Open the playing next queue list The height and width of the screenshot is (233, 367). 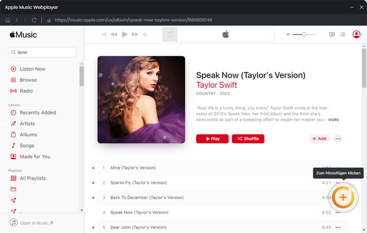pos(343,35)
